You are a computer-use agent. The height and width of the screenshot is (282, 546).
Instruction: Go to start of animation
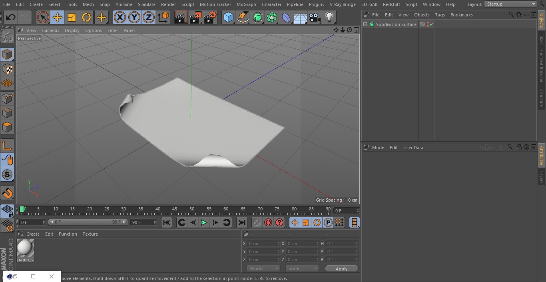(x=167, y=222)
